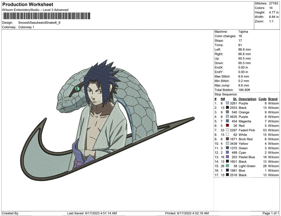Click the 'Code' column header
Image resolution: width=281 pixels, height=216 pixels.
262,99
